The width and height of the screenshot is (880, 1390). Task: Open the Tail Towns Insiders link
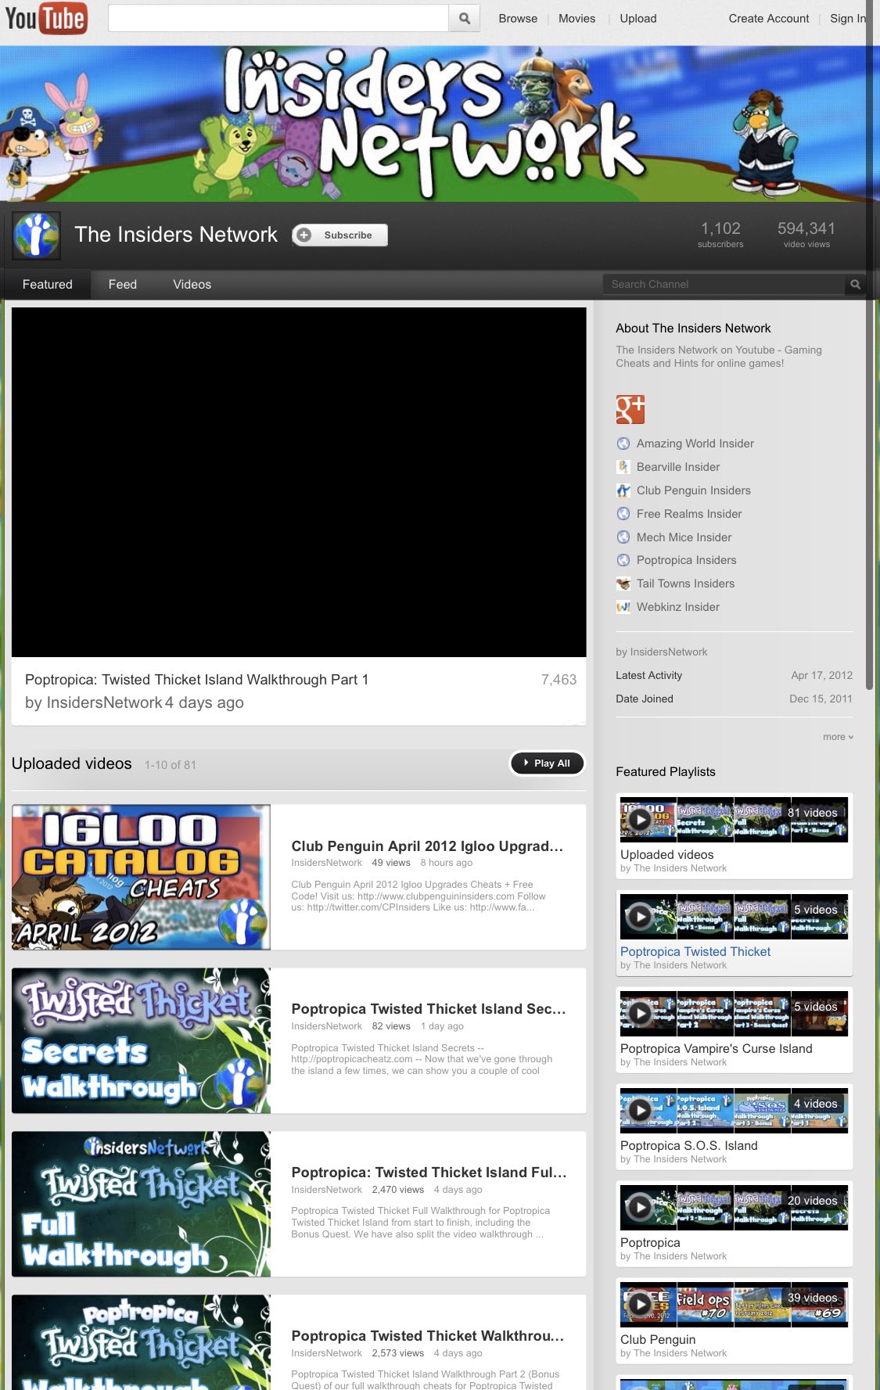pos(686,584)
